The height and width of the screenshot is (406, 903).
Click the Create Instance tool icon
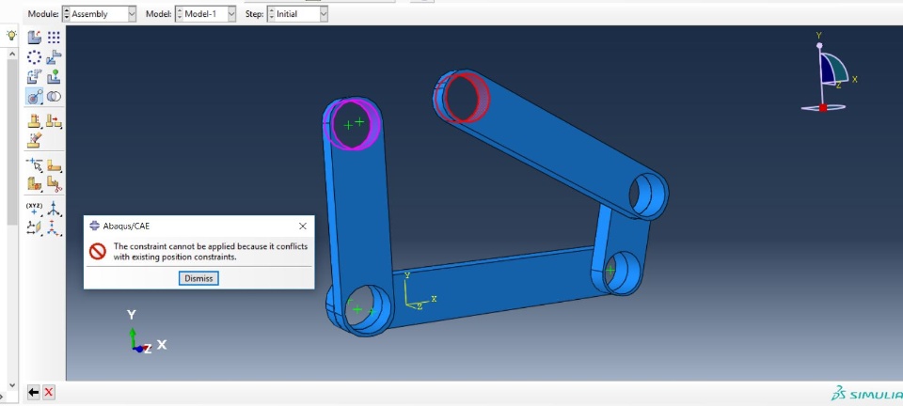click(x=35, y=38)
